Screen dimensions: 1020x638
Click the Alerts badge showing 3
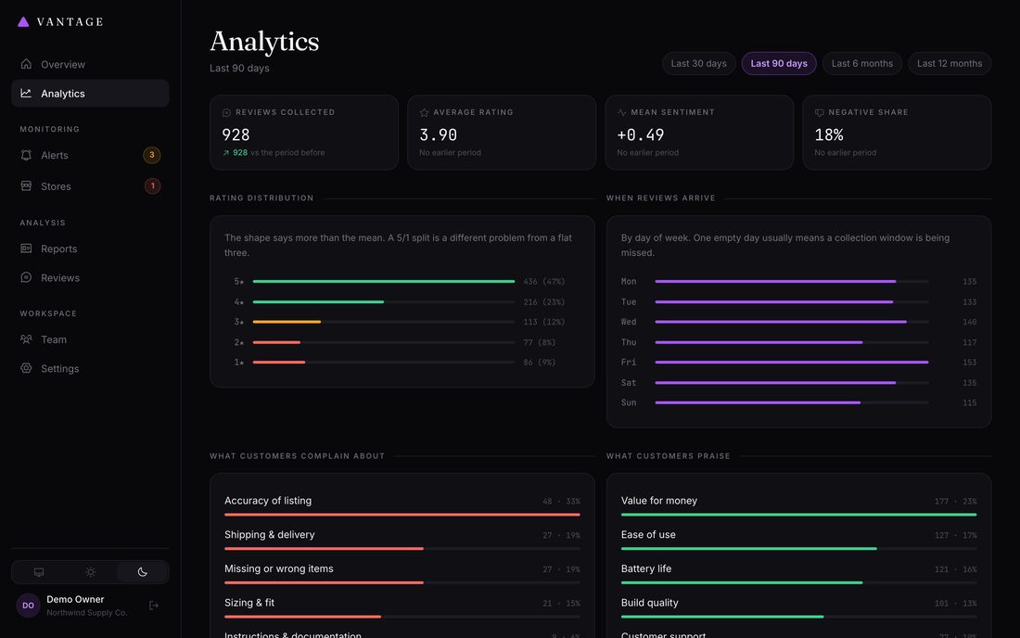coord(151,155)
